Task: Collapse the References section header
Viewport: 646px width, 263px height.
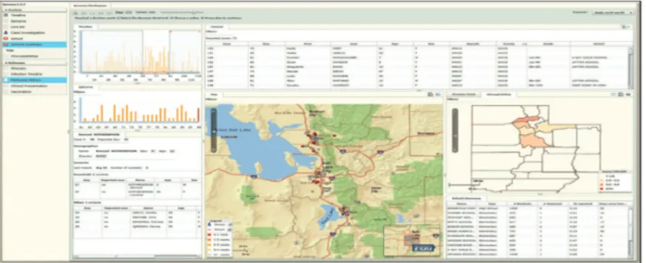Action: pos(34,63)
